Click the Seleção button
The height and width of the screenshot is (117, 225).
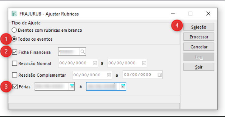click(x=199, y=27)
